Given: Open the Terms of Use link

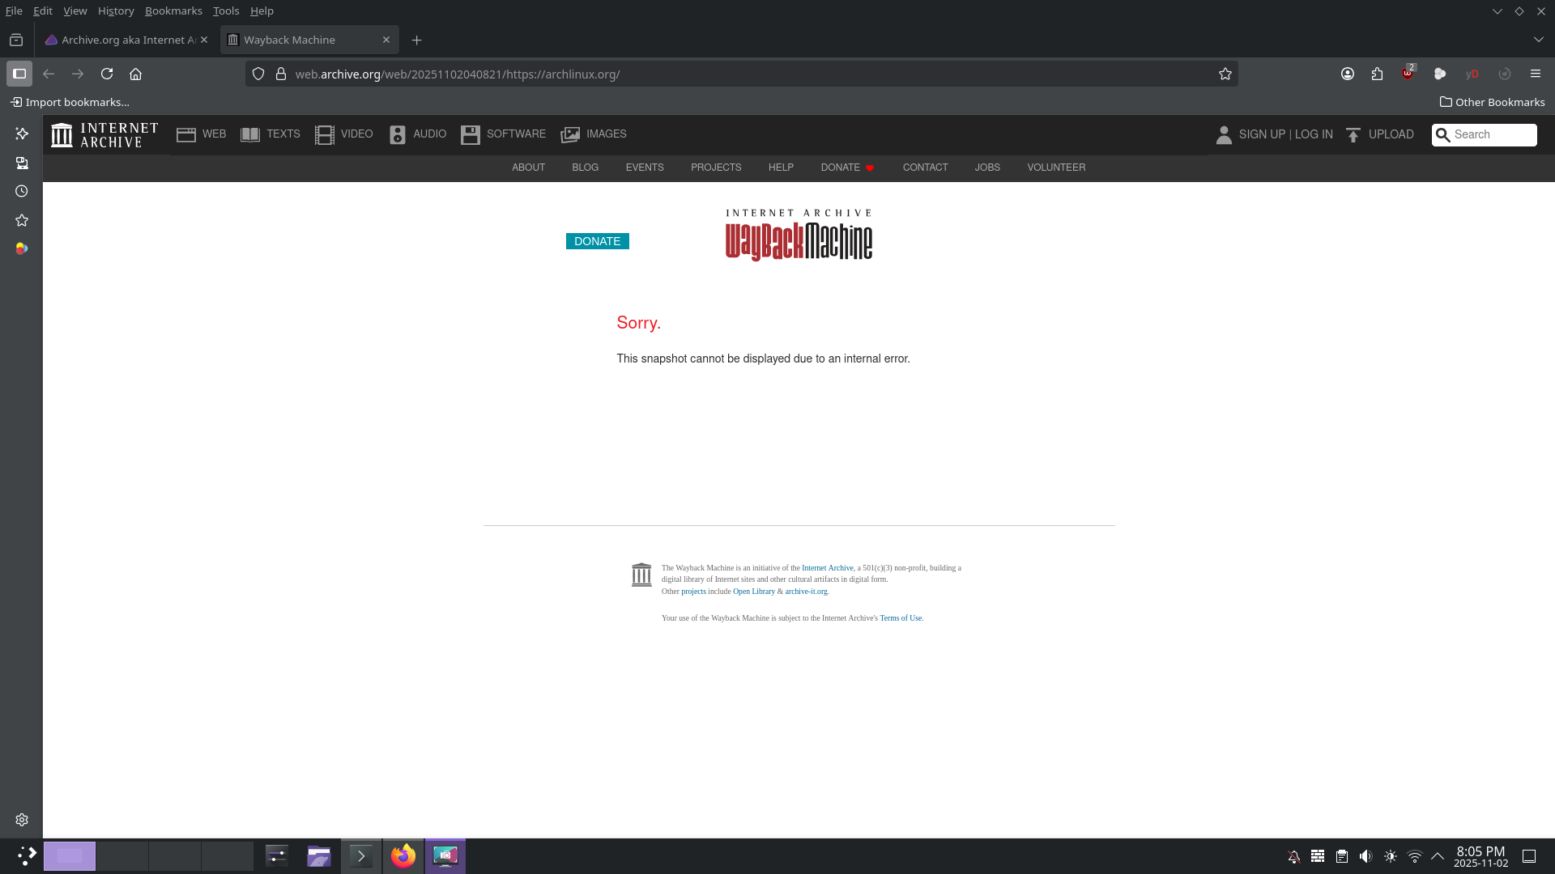Looking at the screenshot, I should [901, 618].
